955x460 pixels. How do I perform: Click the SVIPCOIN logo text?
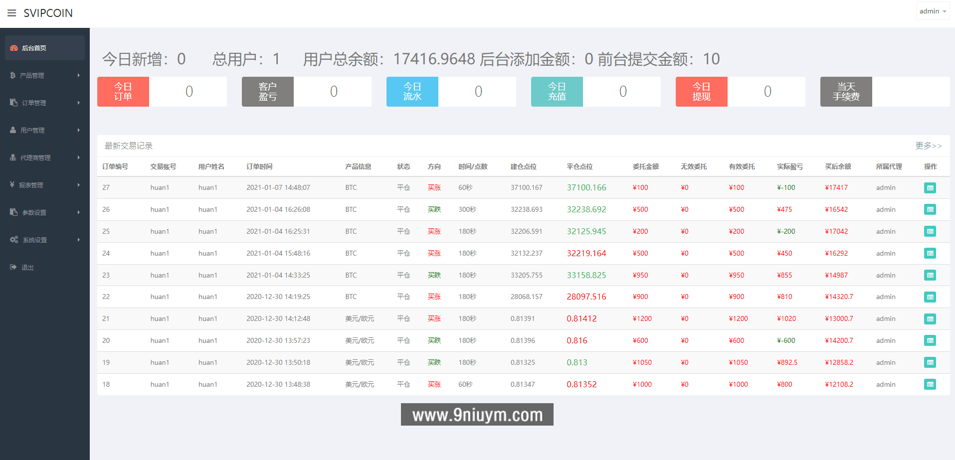[x=47, y=12]
